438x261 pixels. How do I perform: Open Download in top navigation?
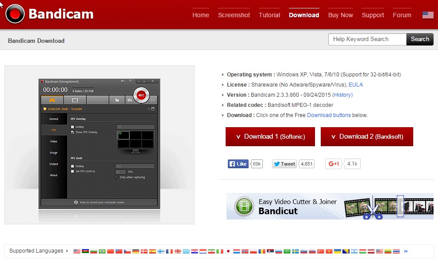click(x=304, y=15)
